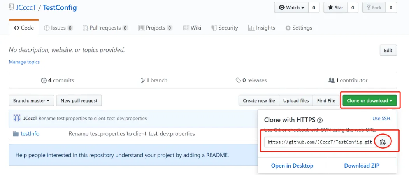Click the clone URL text field

click(x=319, y=142)
